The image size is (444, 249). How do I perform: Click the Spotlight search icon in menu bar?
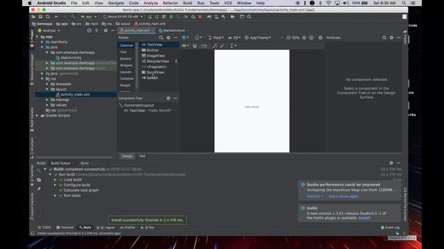click(404, 3)
